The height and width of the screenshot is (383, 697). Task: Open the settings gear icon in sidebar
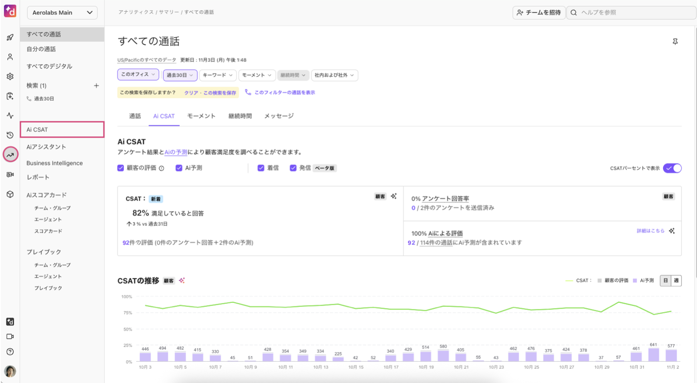(x=10, y=77)
